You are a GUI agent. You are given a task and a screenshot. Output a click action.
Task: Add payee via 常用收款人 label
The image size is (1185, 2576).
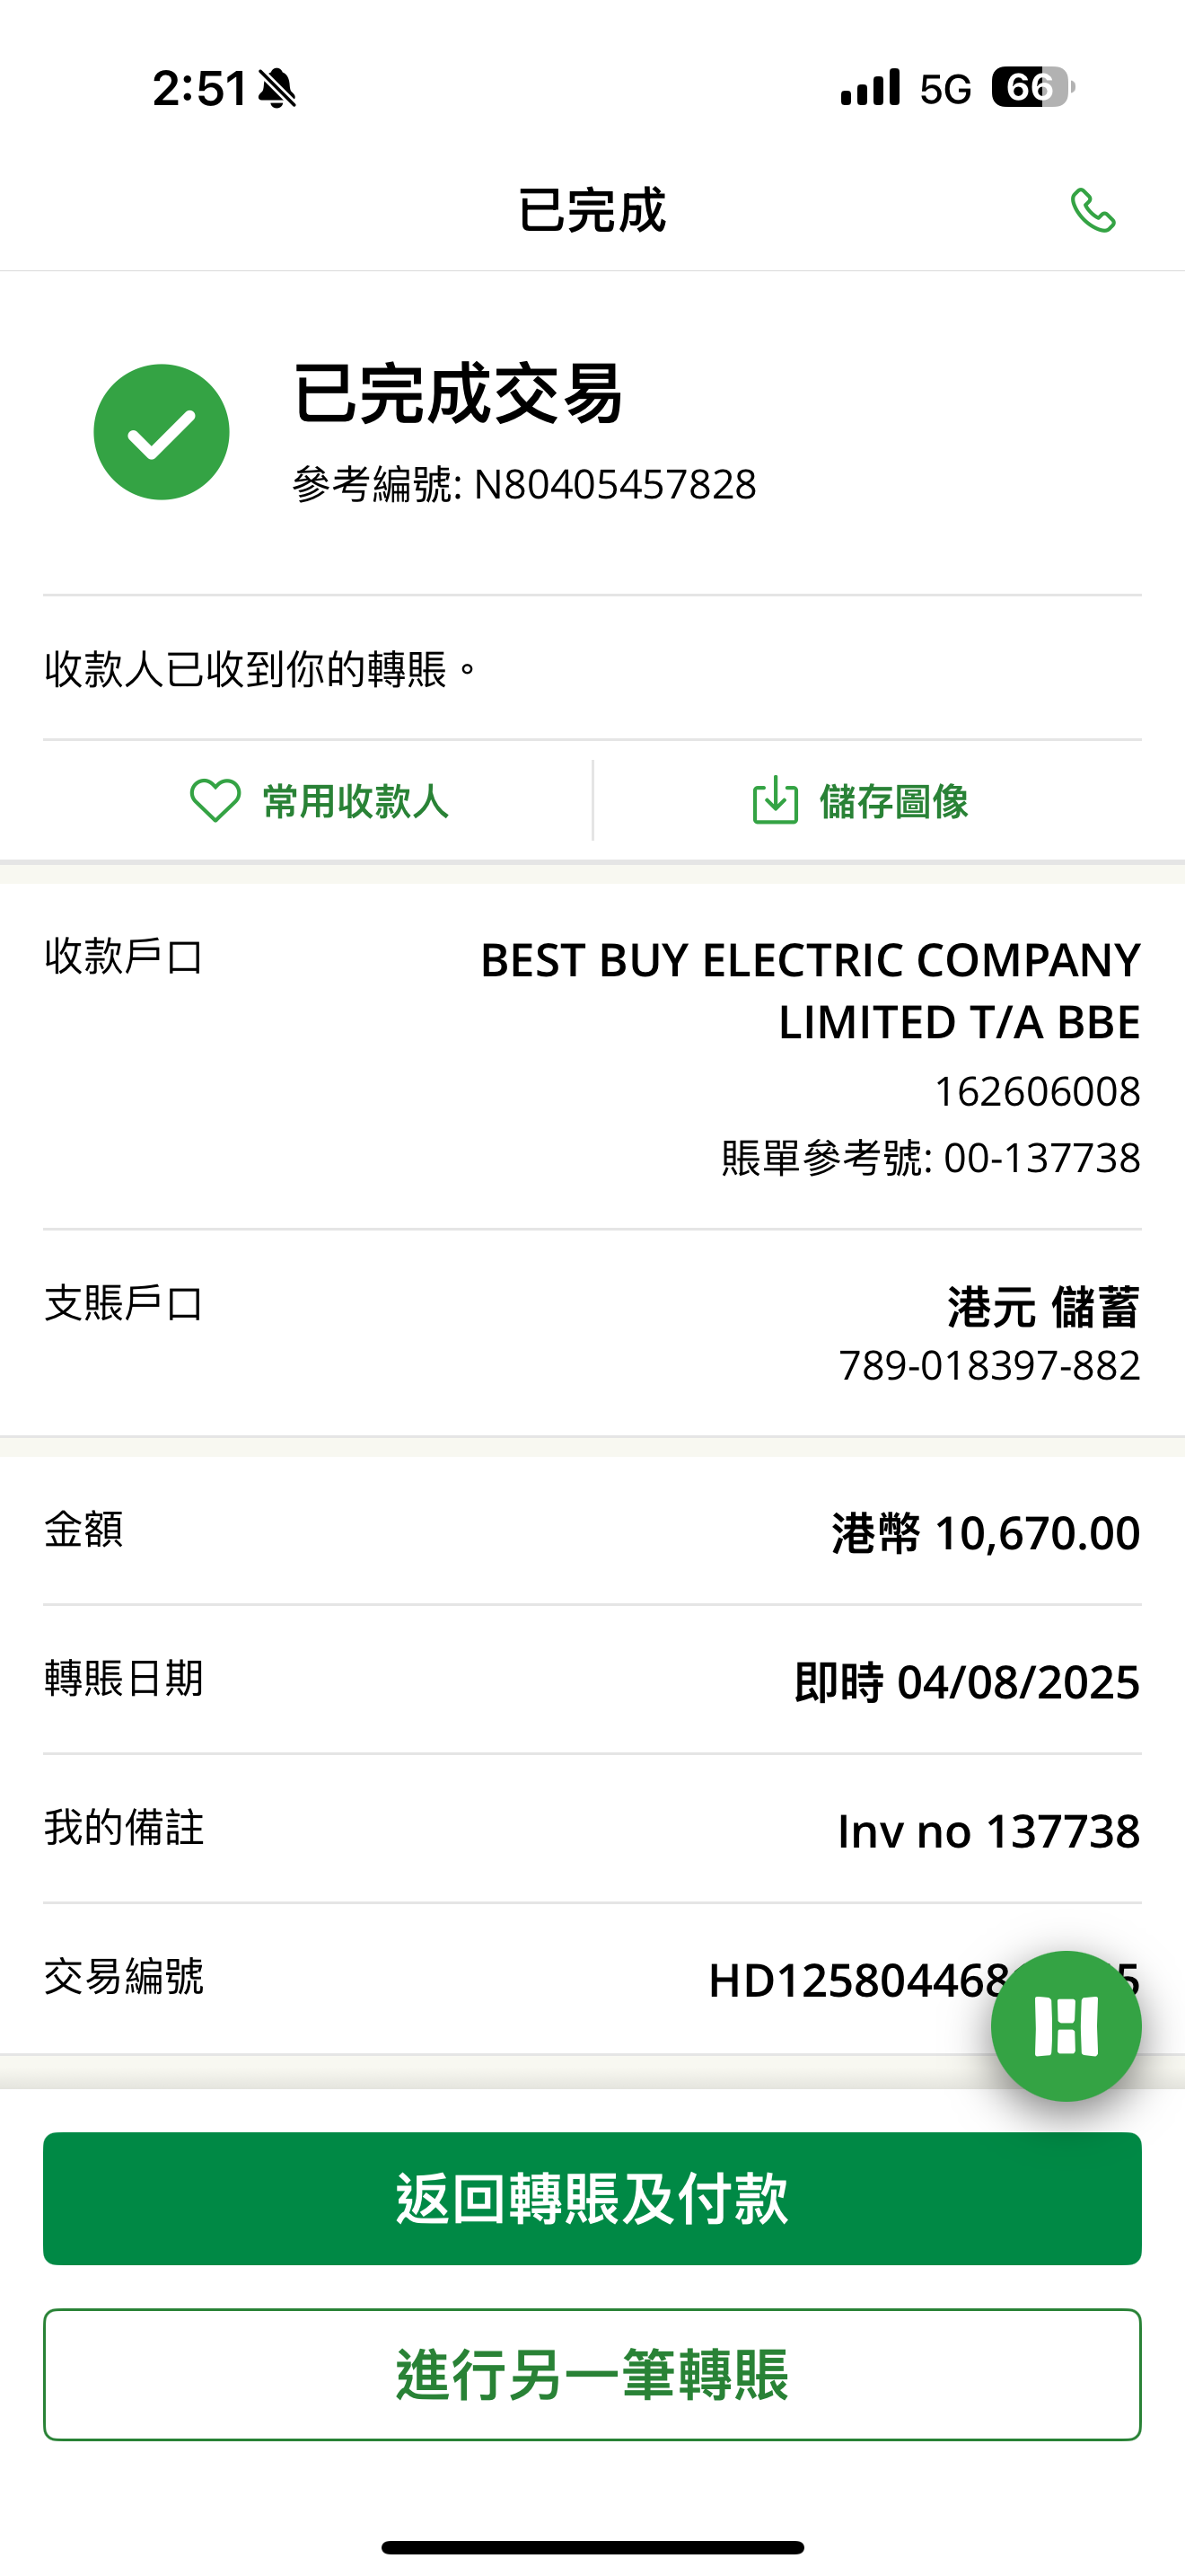(355, 802)
